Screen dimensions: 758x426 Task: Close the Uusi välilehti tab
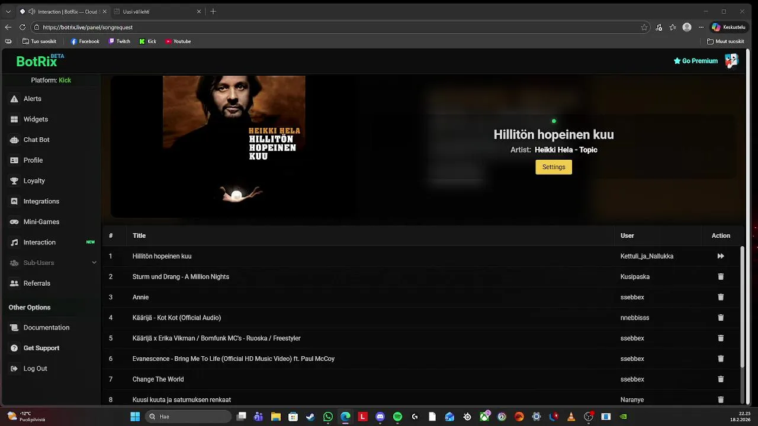pos(199,11)
